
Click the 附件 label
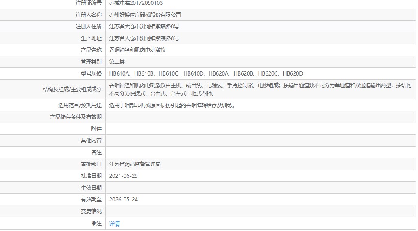(x=96, y=129)
